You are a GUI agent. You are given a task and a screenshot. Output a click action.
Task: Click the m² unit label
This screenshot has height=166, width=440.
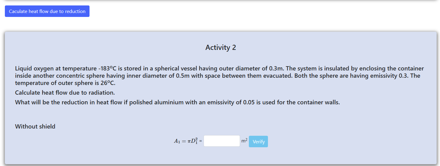tap(244, 141)
